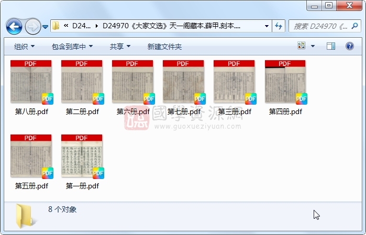
Task: Select the 第二册.pdf thumbnail
Action: click(82, 82)
